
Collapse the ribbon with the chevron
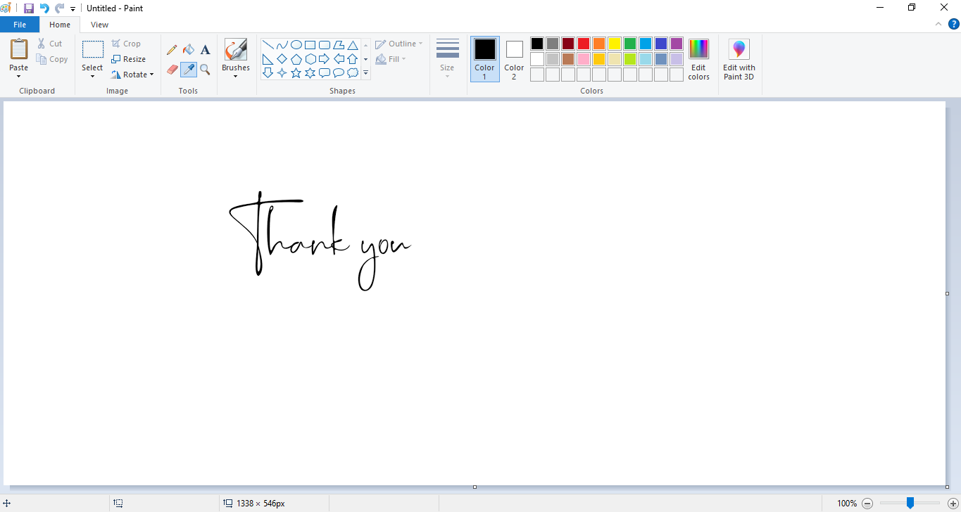point(938,23)
